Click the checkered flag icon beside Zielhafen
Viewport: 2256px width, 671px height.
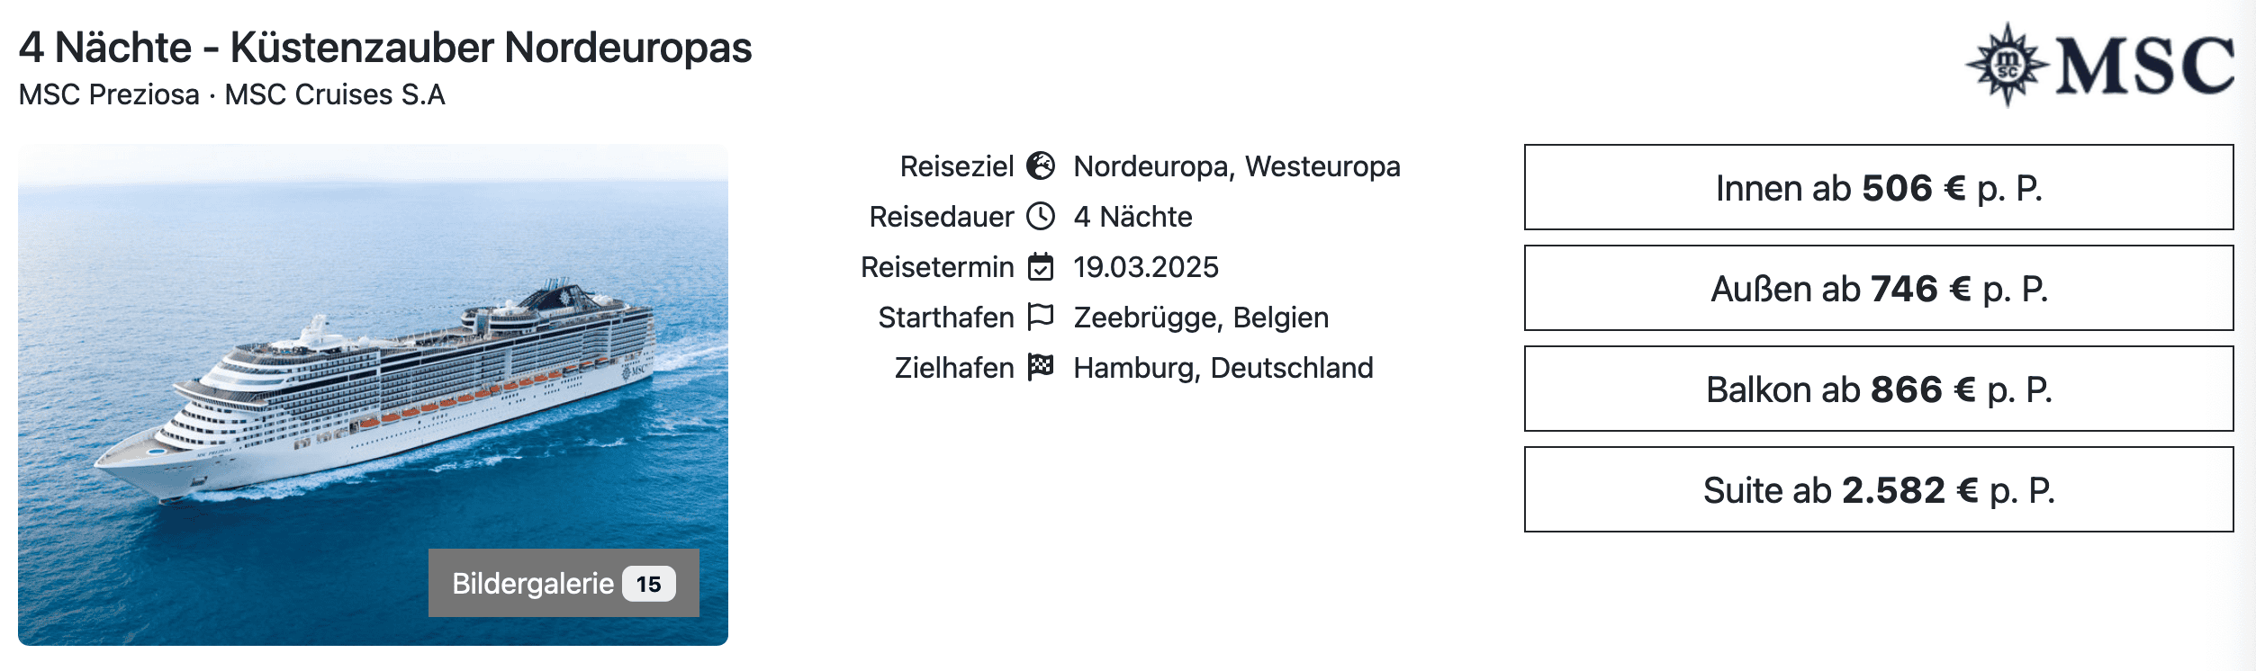tap(1041, 367)
